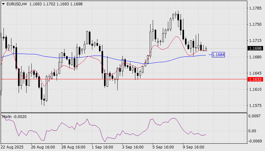Click the 0.0097 Marlin scale value
This screenshot has width=265, height=151.
coord(254,116)
